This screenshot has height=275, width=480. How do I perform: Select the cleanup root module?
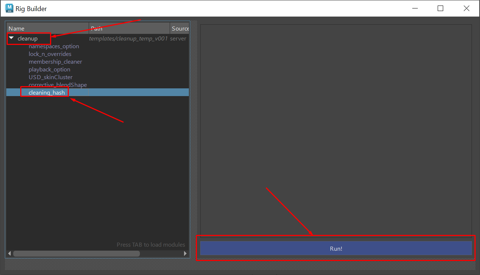pyautogui.click(x=28, y=39)
